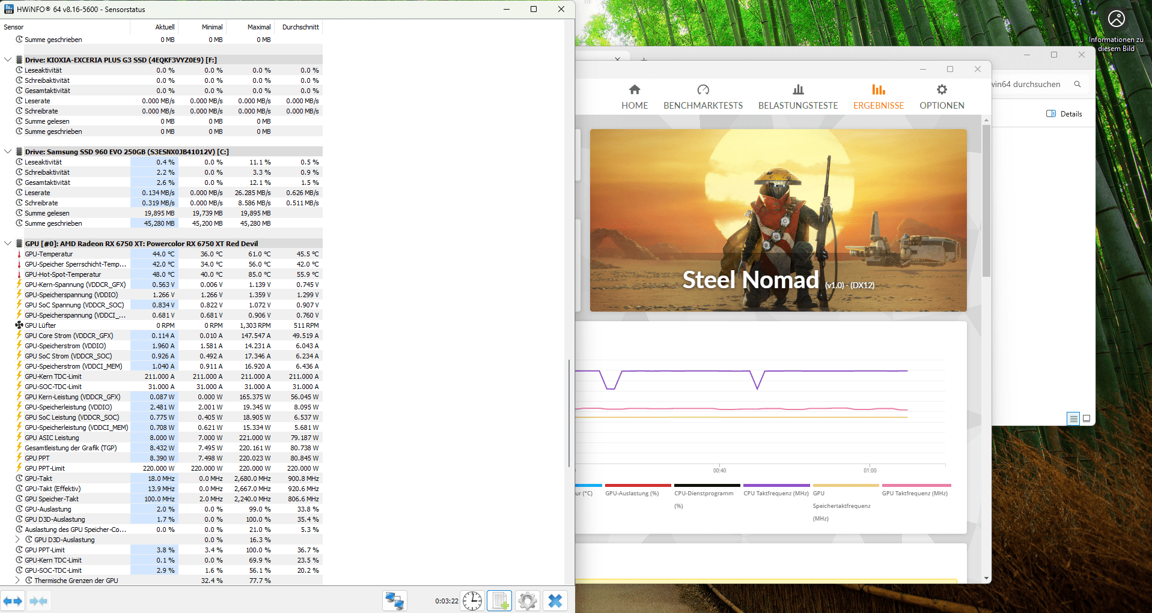Click the 3DMark Home house icon

point(635,90)
